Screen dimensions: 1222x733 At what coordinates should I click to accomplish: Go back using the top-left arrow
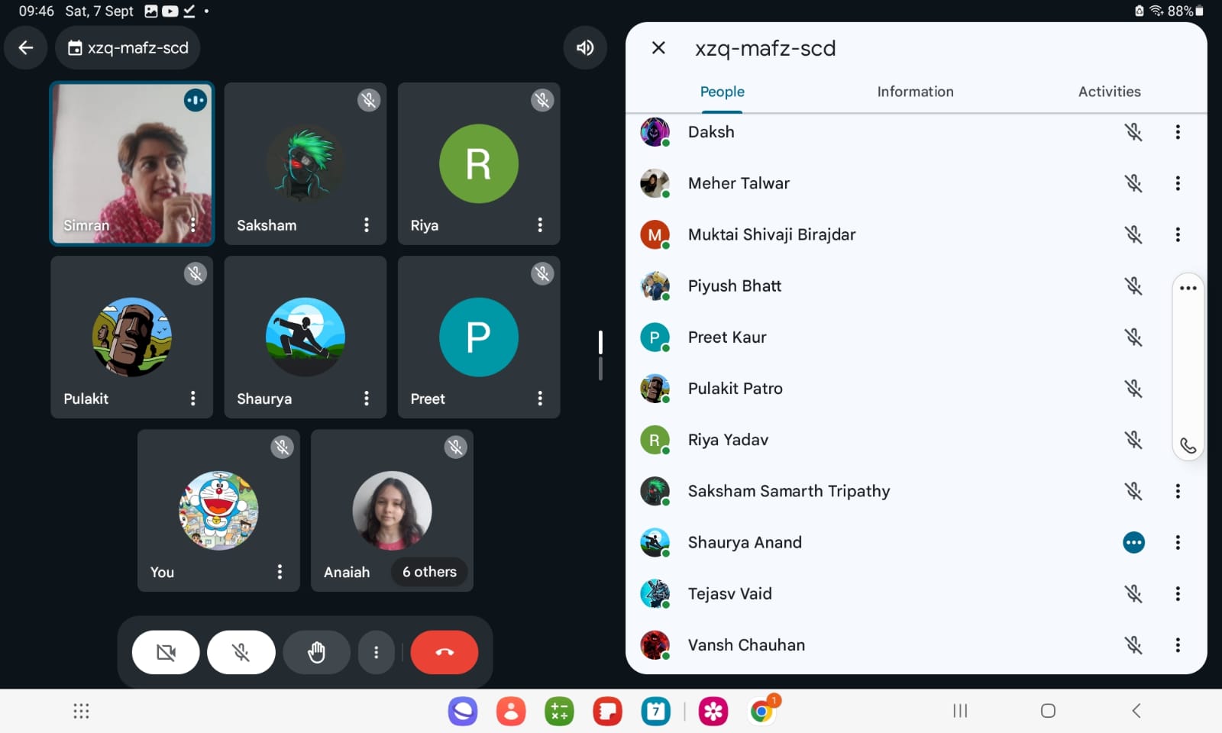pyautogui.click(x=26, y=48)
